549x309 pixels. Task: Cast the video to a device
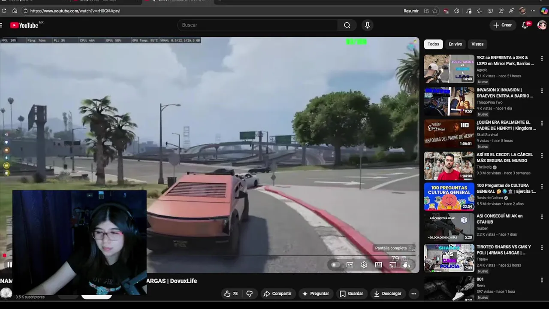coord(392,265)
